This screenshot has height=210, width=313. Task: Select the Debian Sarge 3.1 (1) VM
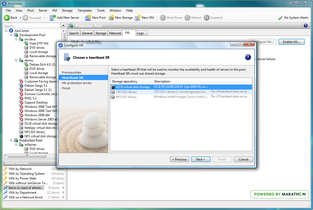click(x=38, y=90)
